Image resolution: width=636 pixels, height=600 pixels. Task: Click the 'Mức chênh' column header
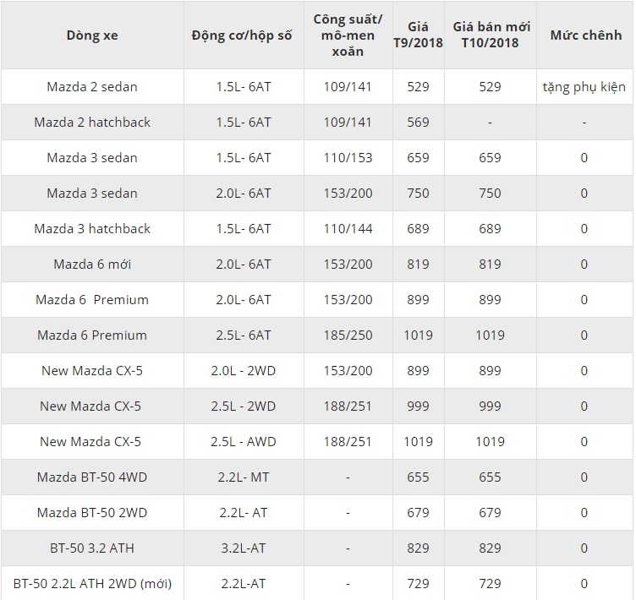pos(585,35)
